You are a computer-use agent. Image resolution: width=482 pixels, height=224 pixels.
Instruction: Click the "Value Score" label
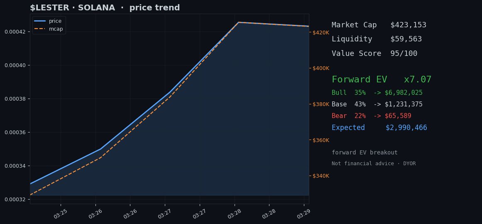(356, 53)
